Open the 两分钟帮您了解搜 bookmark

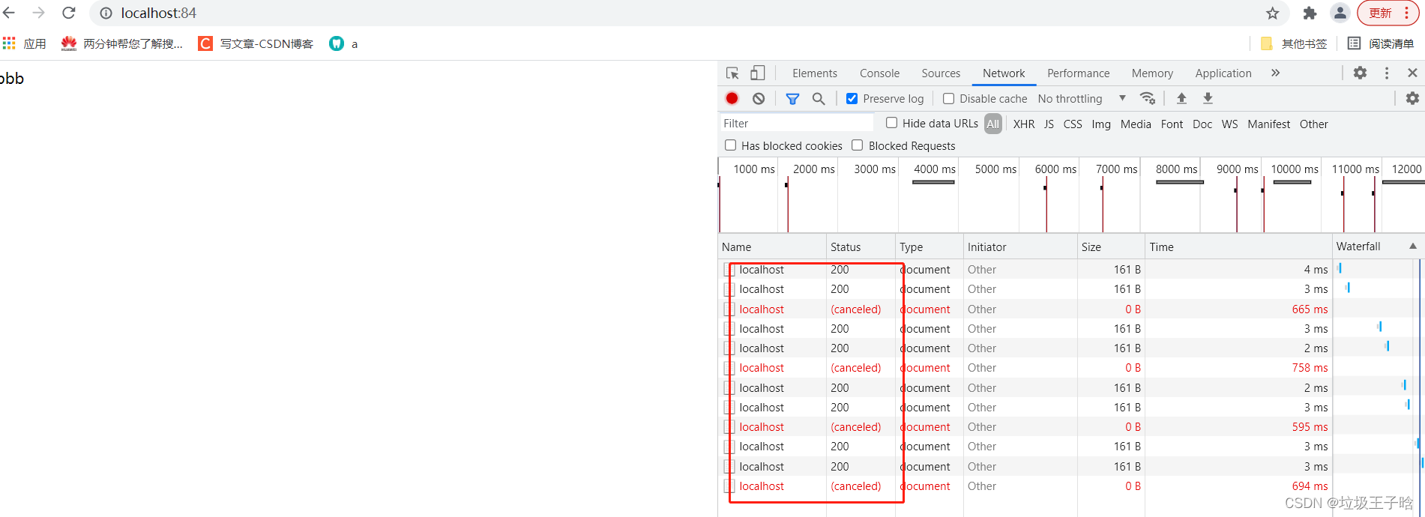point(122,43)
